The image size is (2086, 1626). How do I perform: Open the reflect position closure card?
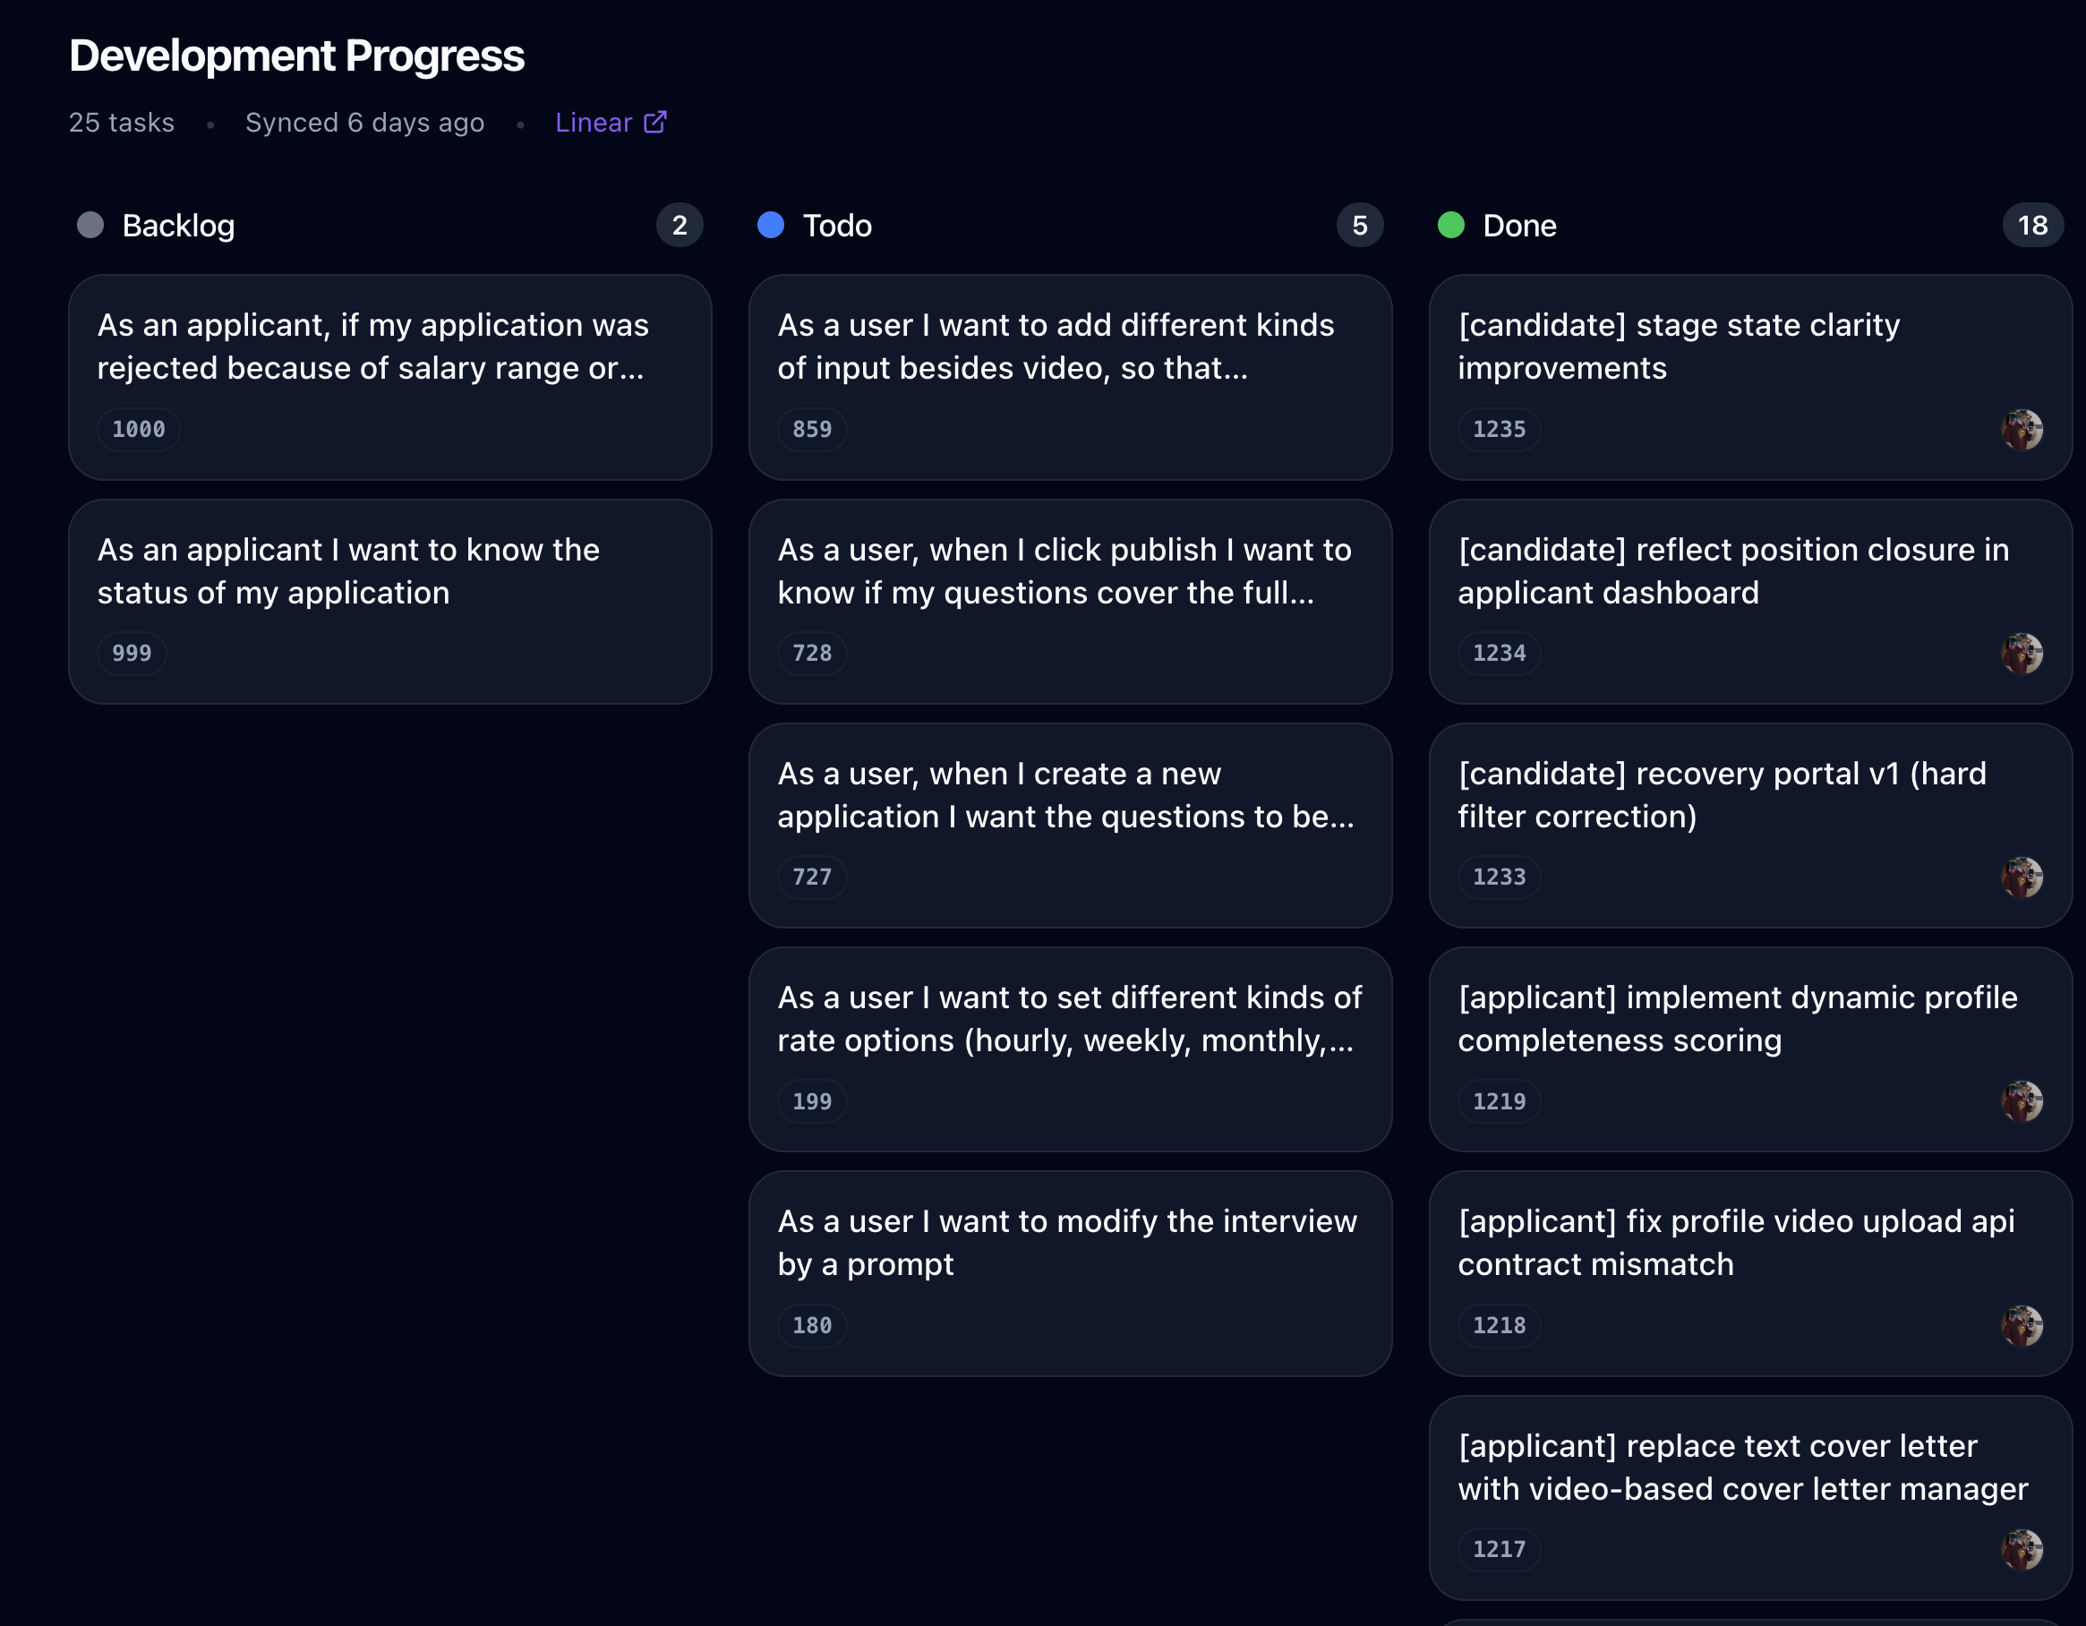(x=1749, y=602)
